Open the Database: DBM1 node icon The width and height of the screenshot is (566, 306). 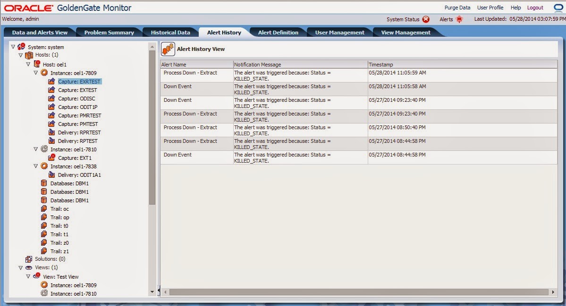click(45, 183)
